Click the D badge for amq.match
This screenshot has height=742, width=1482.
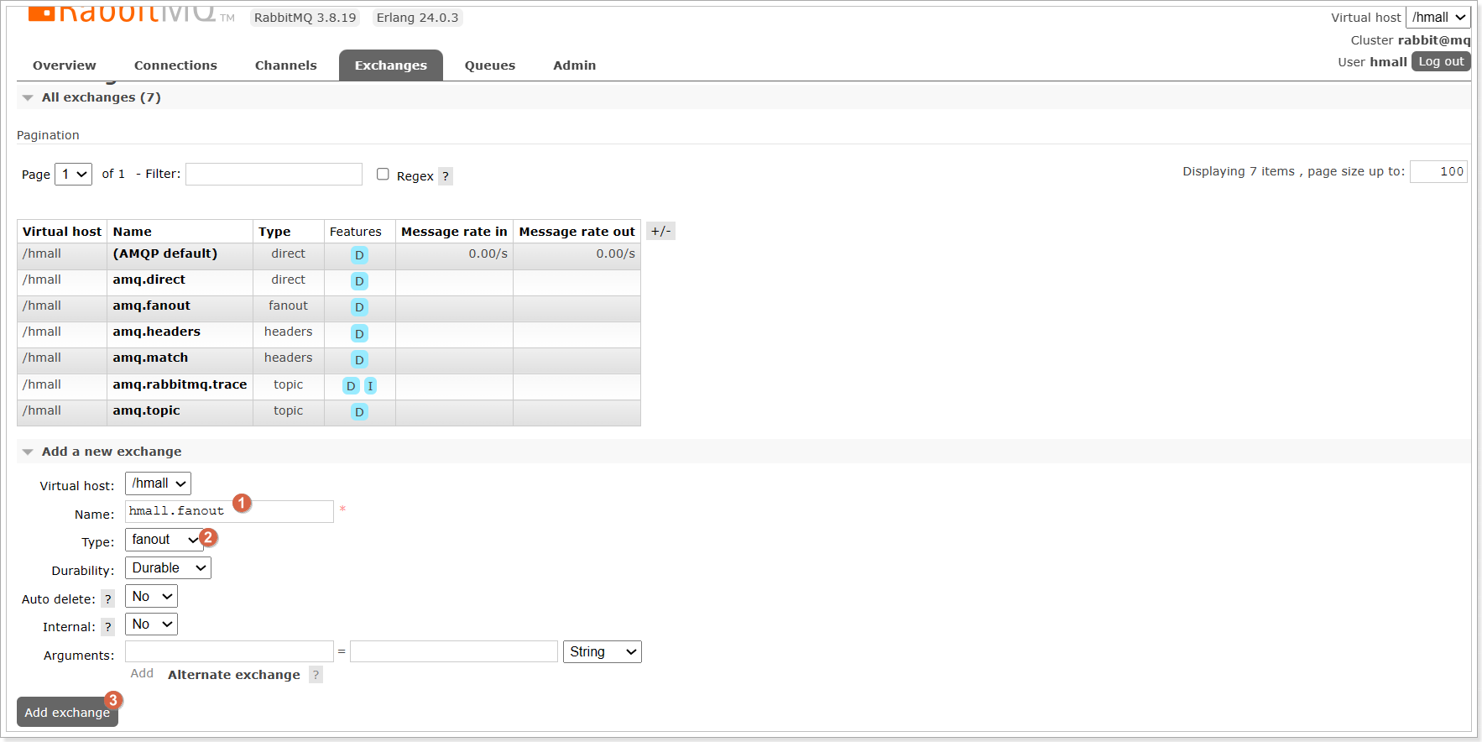(x=359, y=360)
